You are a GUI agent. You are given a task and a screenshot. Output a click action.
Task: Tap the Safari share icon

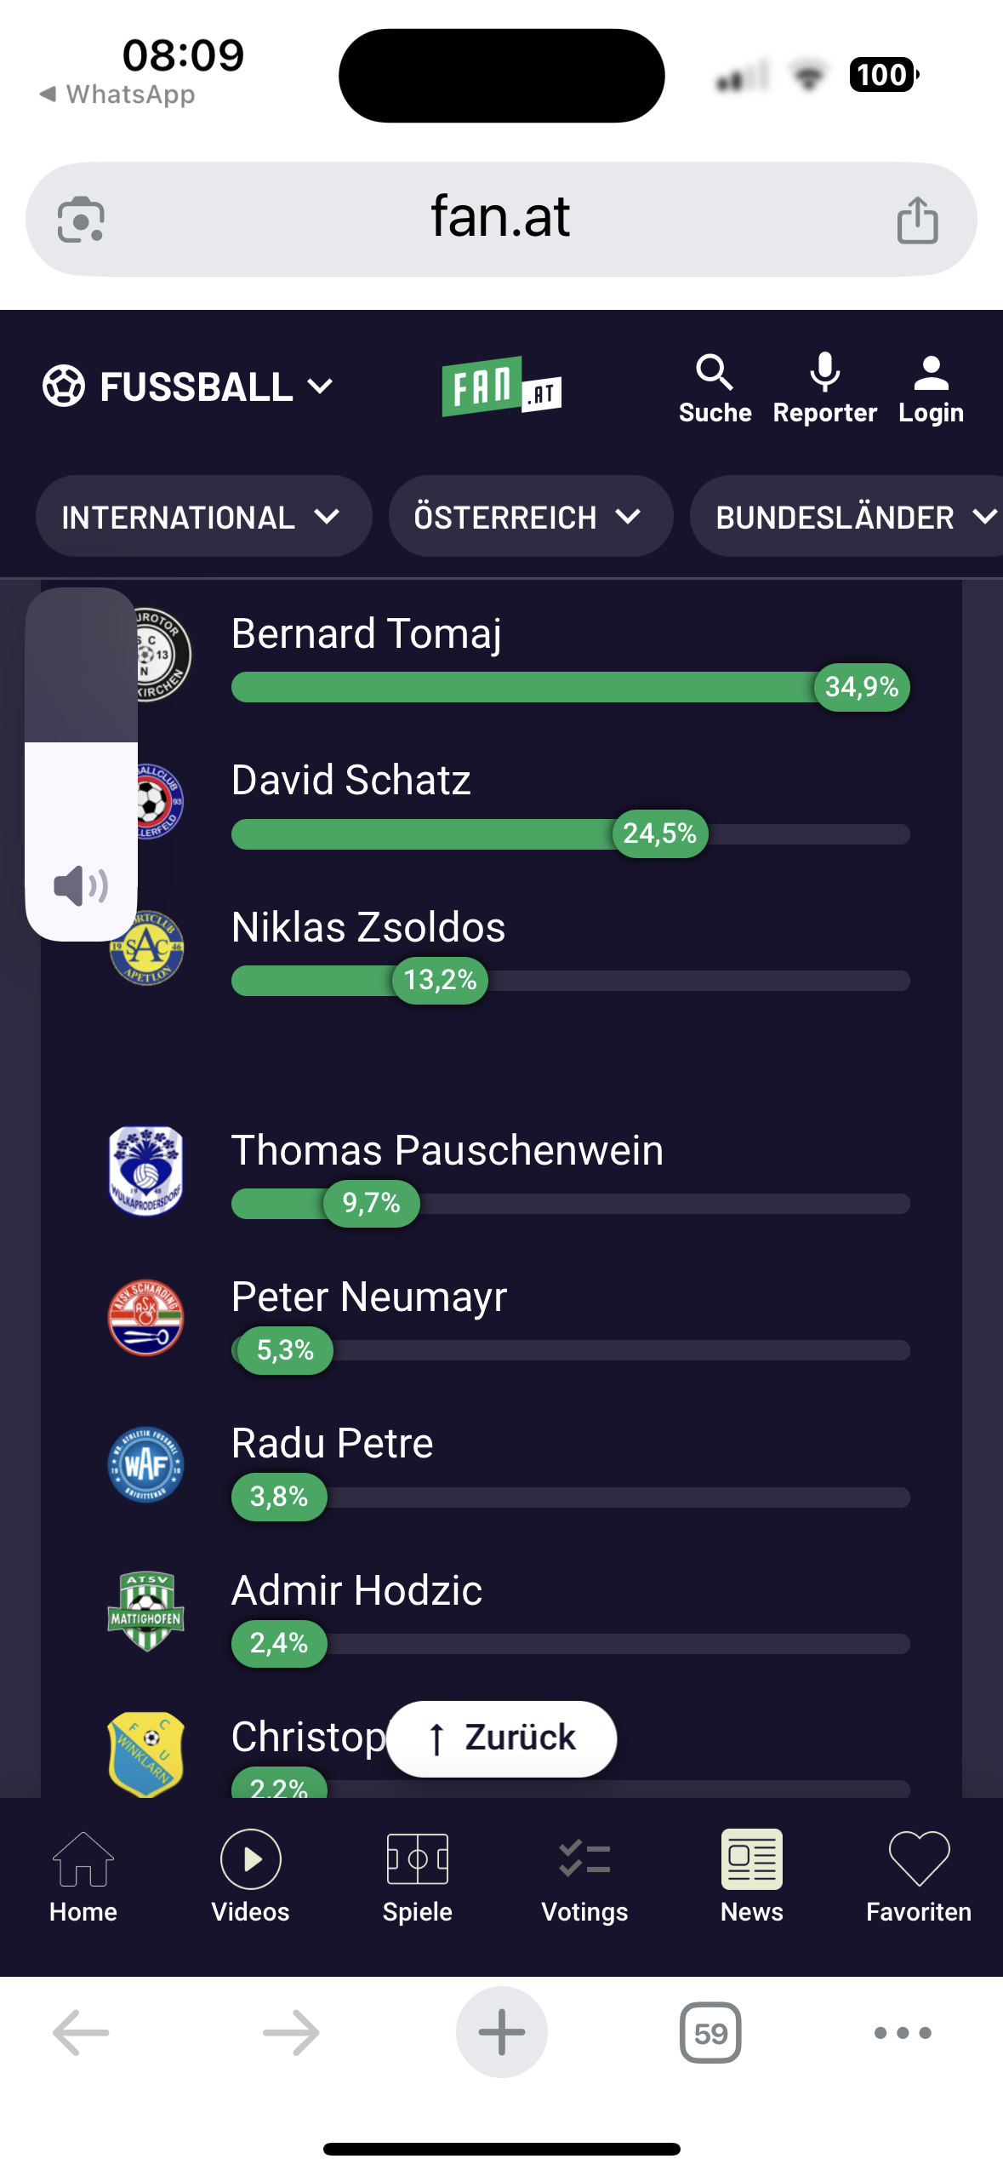click(x=917, y=220)
